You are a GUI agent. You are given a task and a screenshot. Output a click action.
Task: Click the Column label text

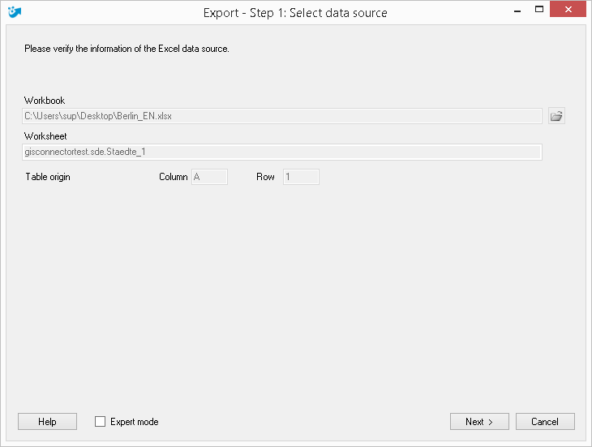click(x=174, y=177)
